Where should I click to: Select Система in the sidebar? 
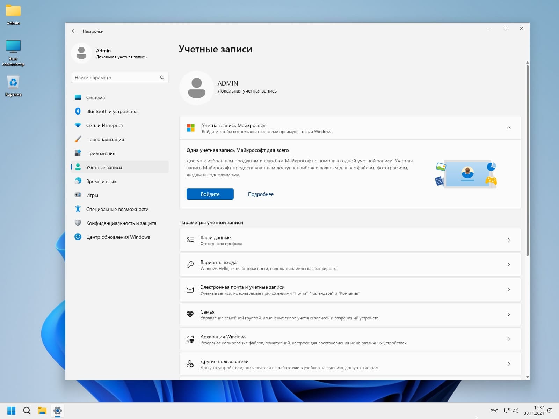(95, 97)
